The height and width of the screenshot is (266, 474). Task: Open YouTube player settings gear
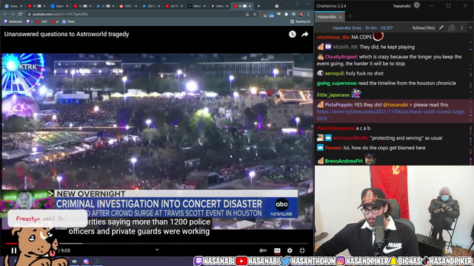290,250
